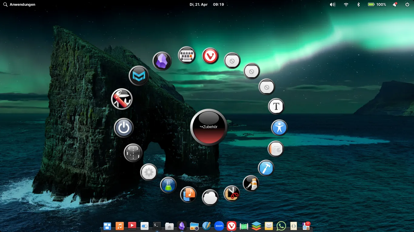Viewport: 414px width, 232px height.
Task: Open the Office documents pie slice
Action: pos(276,149)
